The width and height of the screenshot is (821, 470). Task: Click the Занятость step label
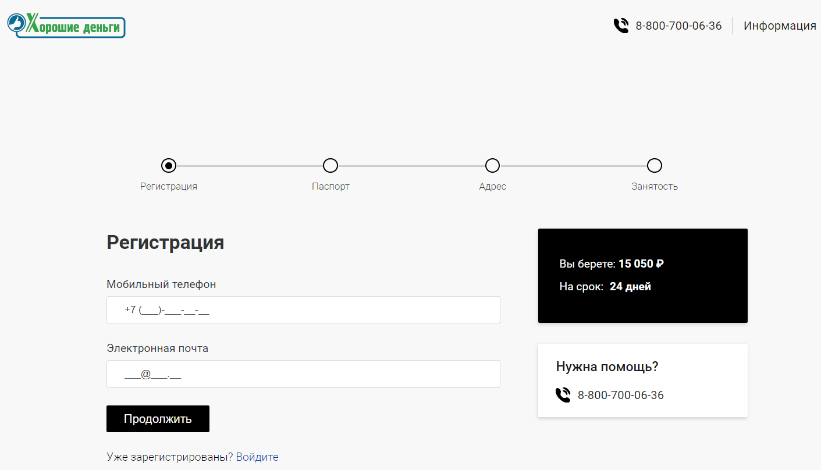pyautogui.click(x=655, y=187)
